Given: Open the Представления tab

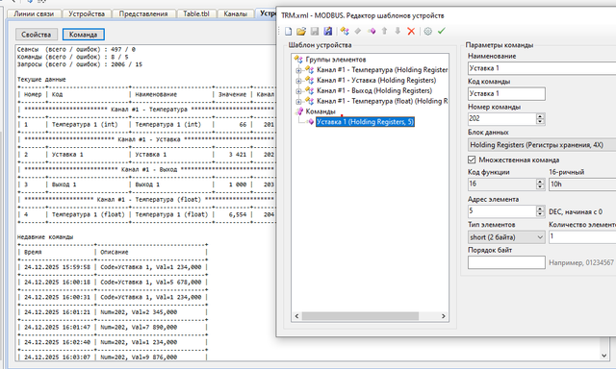Looking at the screenshot, I should (143, 13).
